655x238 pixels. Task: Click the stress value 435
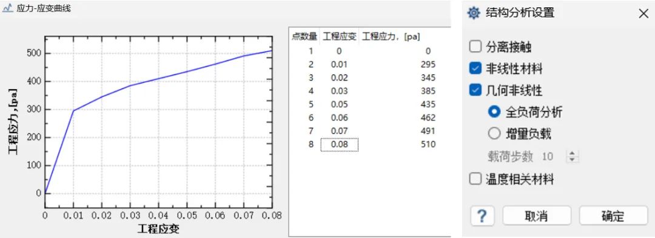428,104
